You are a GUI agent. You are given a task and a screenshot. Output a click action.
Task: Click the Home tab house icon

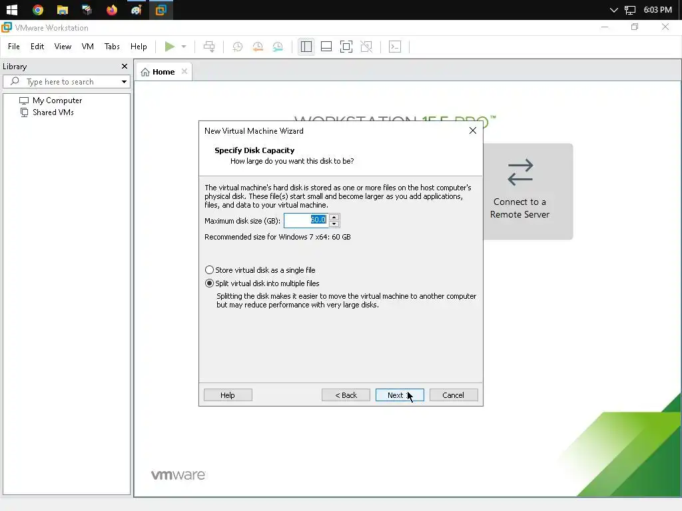coord(145,72)
